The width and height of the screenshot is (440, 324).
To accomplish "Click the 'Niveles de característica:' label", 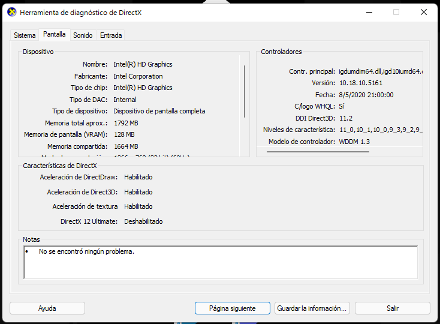I will coord(299,130).
